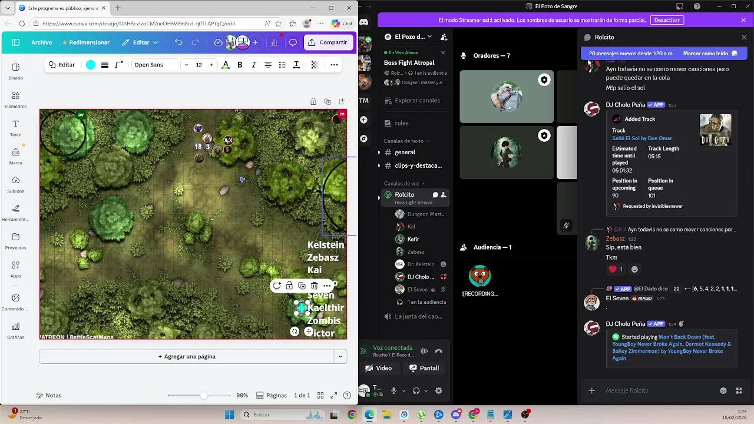Open Salió El Sol by Don Omar link
754x424 pixels.
pyautogui.click(x=642, y=138)
